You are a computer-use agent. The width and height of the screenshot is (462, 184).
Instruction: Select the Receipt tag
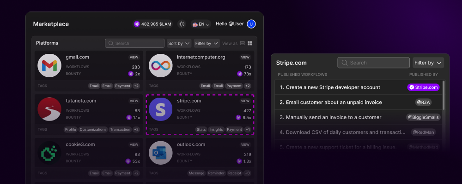pos(235,173)
